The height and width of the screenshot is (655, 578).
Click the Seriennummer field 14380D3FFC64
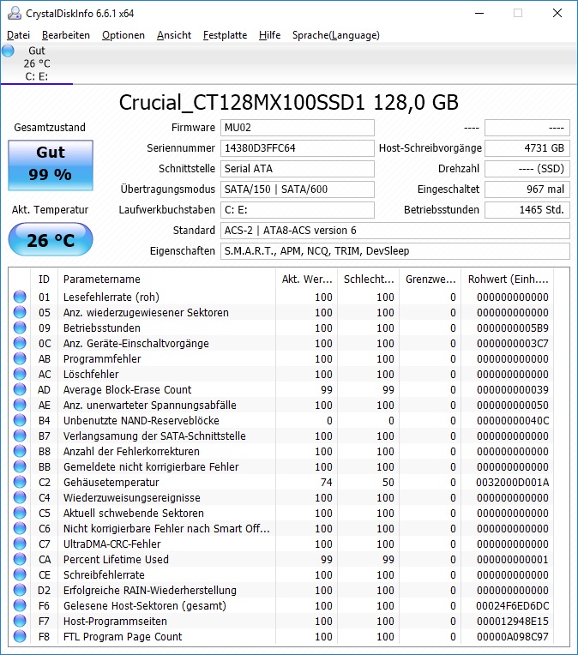coord(298,147)
